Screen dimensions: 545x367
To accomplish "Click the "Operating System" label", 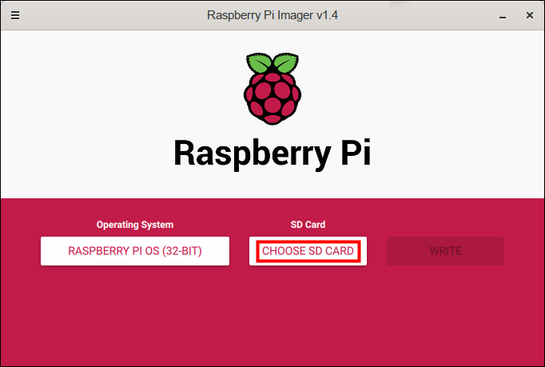I will pyautogui.click(x=135, y=225).
